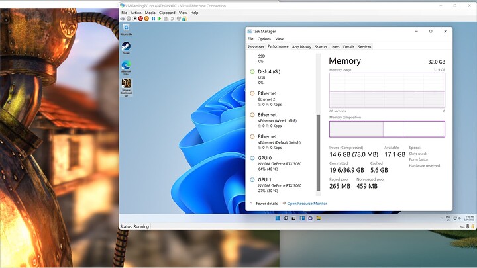Open Clipboard menu in VM Connection window
477x268 pixels.
pos(167,13)
